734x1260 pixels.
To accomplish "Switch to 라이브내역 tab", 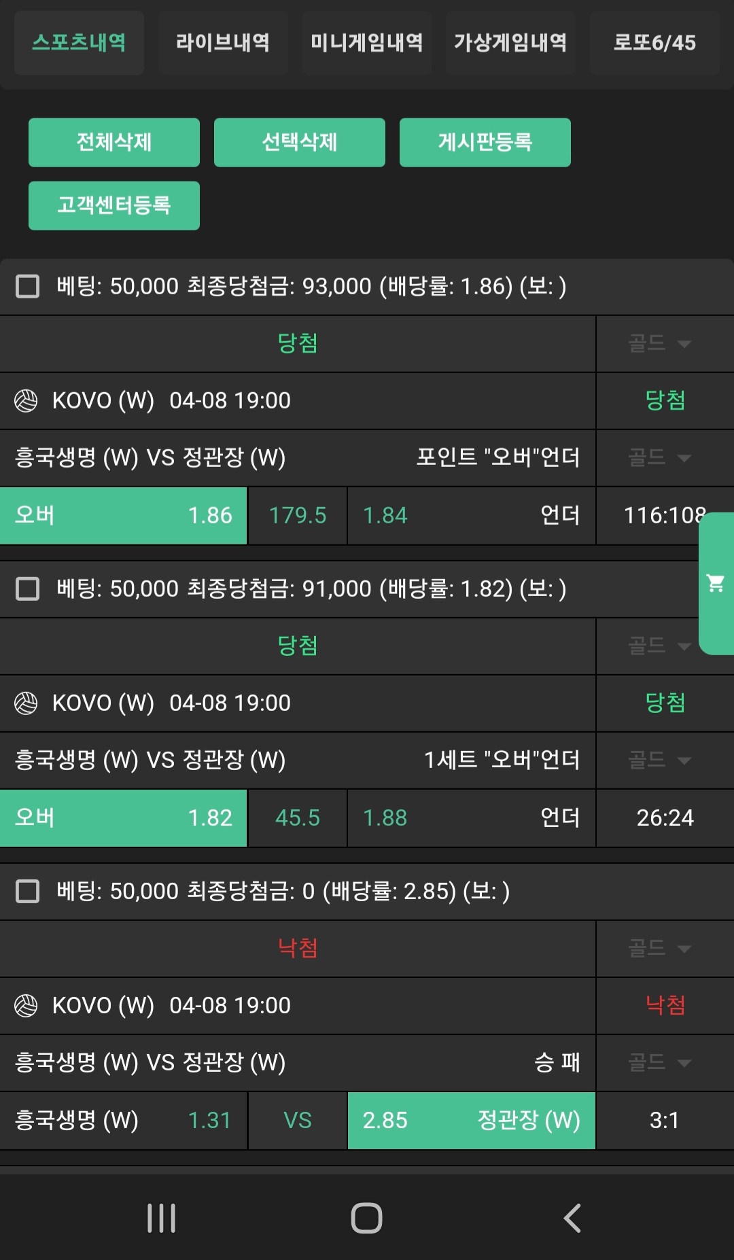I will pos(223,43).
